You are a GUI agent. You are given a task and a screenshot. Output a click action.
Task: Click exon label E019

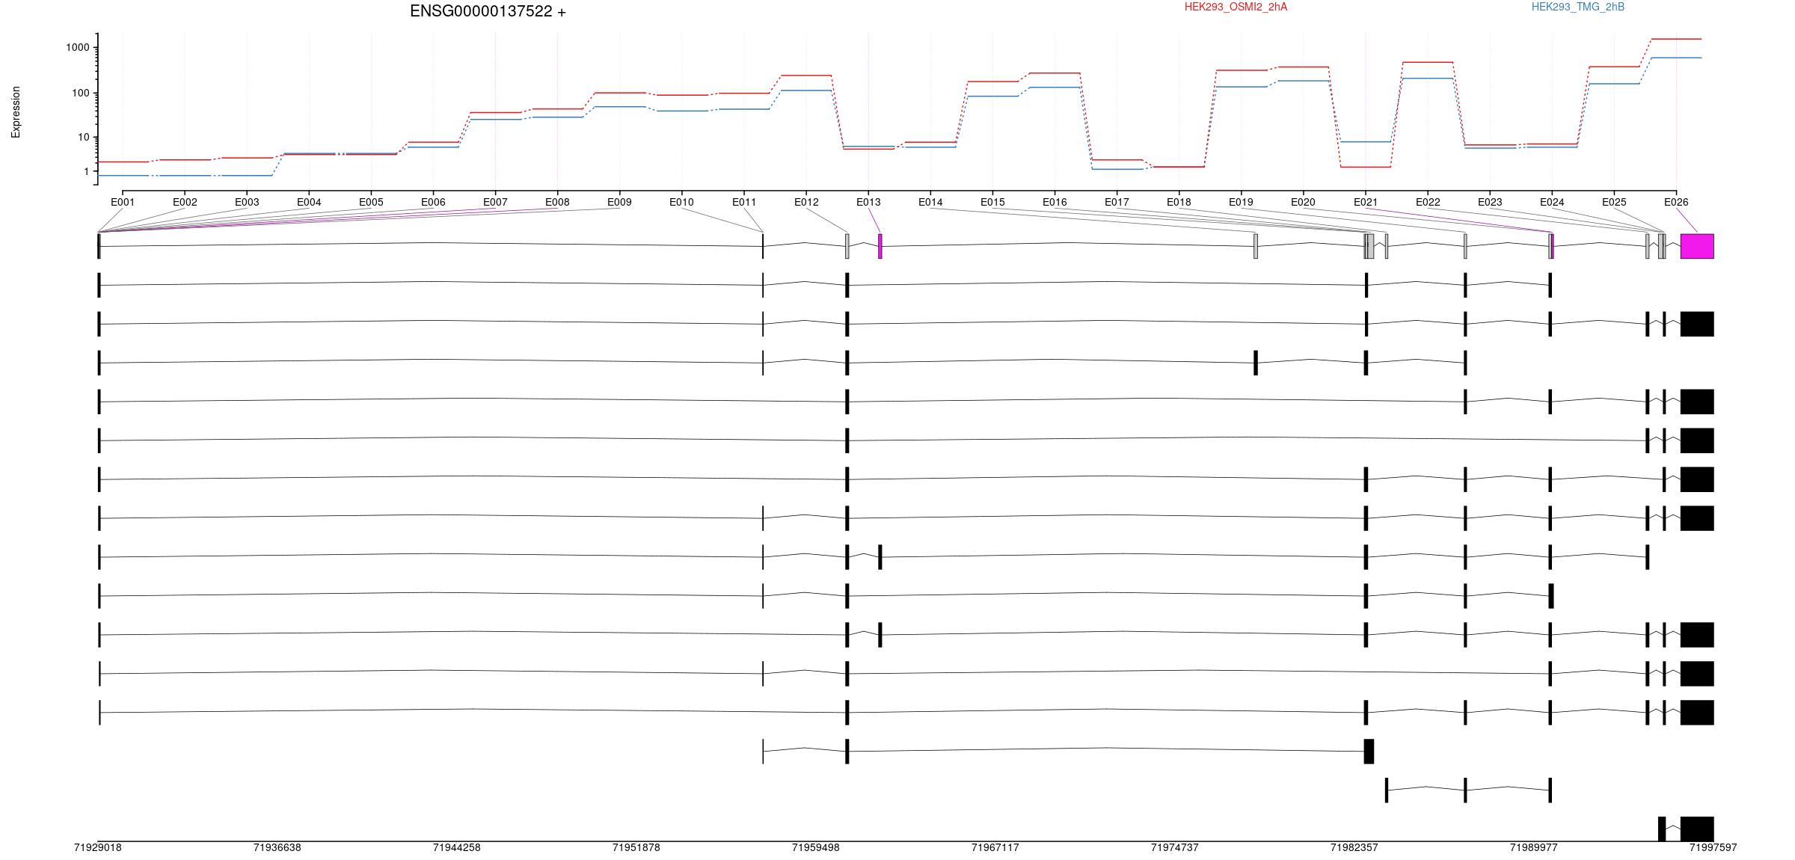(1241, 202)
